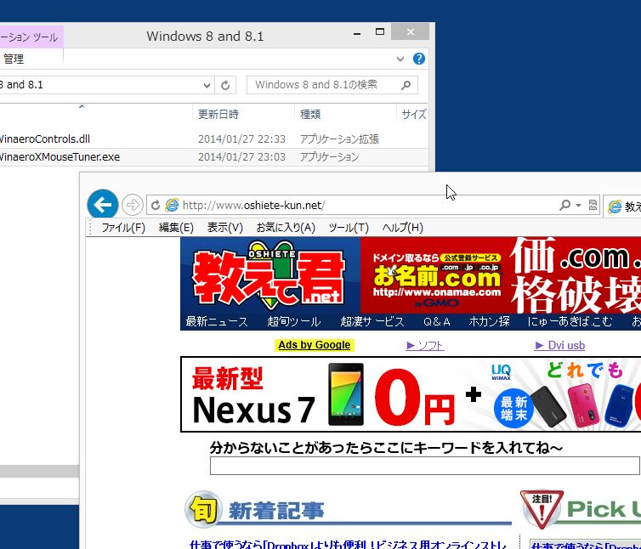Click the Explorer help question mark icon
Screen dimensions: 641x549
[418, 59]
